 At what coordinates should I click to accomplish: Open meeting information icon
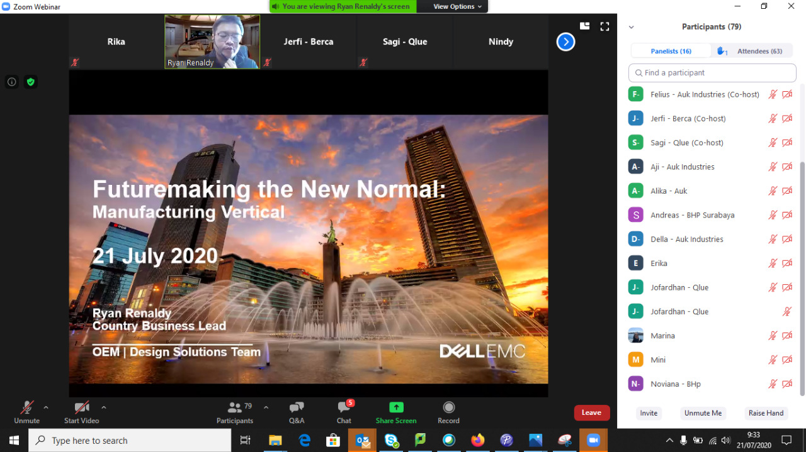coord(11,82)
